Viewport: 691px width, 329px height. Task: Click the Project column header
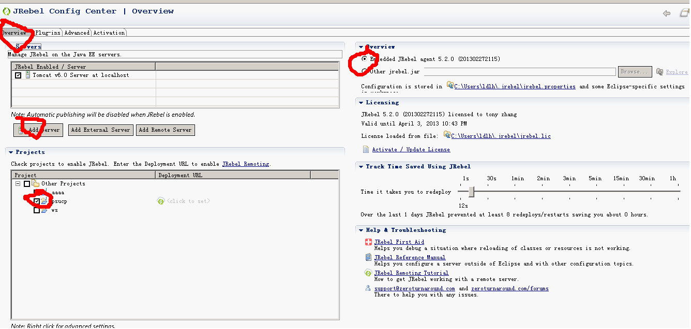(x=84, y=175)
